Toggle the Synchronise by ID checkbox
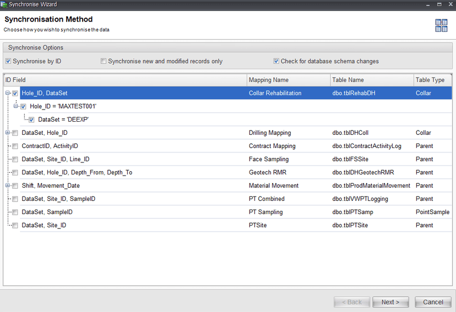Viewport: 456px width, 312px height. (x=8, y=61)
